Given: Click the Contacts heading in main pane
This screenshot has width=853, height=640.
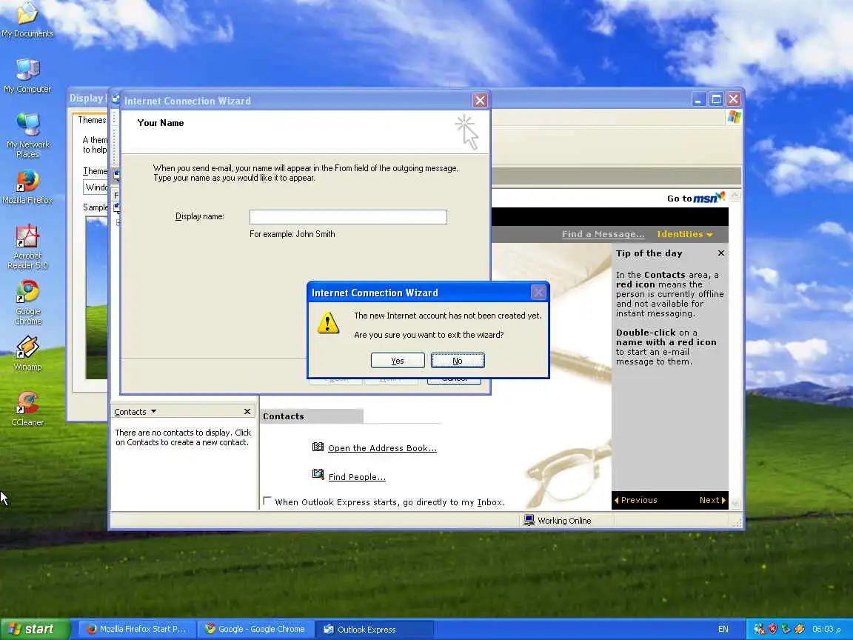Looking at the screenshot, I should [284, 416].
